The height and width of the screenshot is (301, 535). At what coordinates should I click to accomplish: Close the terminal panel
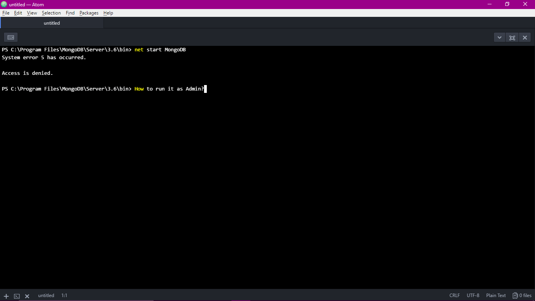pyautogui.click(x=525, y=38)
